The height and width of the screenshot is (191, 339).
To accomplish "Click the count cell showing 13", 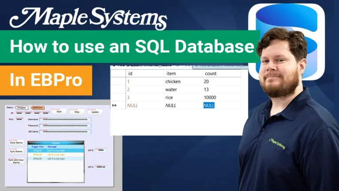I will (222, 89).
